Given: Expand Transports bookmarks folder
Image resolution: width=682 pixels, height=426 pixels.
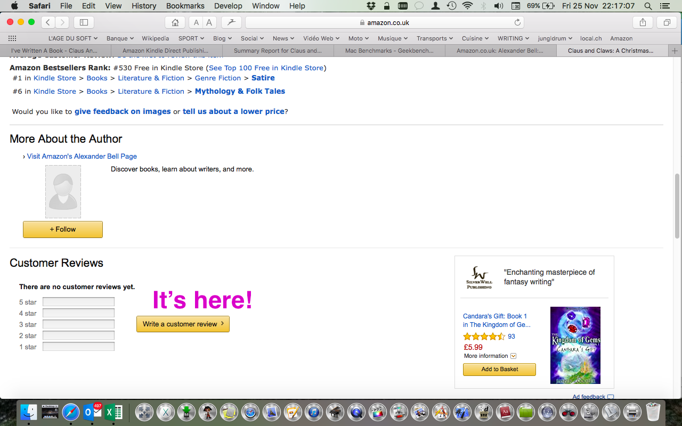Looking at the screenshot, I should [435, 38].
